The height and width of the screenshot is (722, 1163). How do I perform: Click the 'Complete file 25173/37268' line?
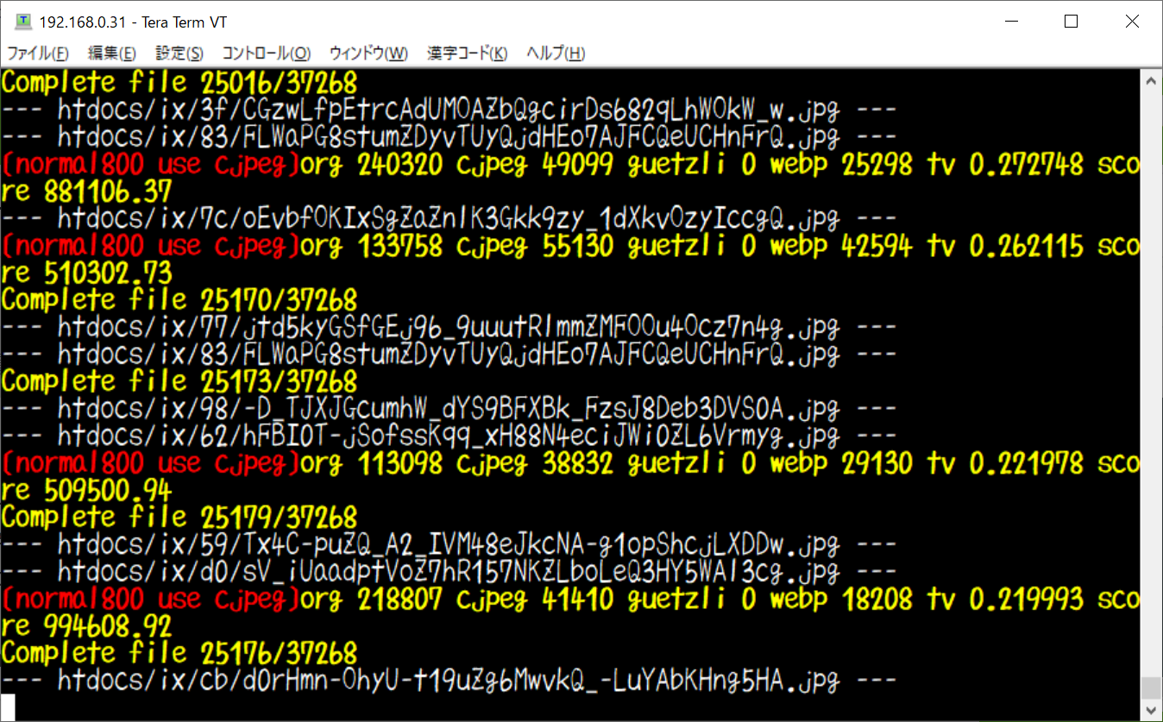coord(179,381)
